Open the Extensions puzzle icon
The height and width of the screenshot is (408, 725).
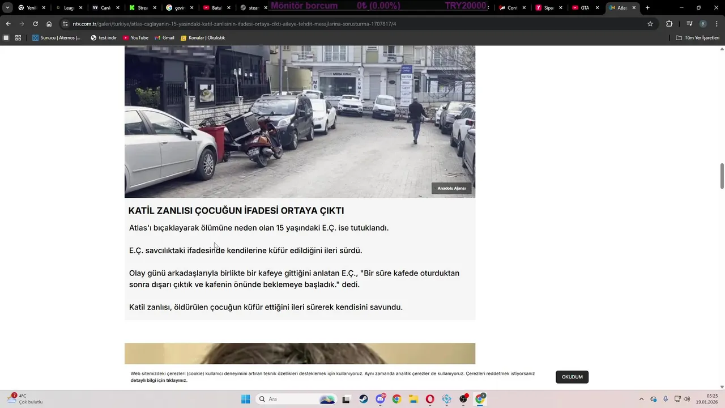669,24
